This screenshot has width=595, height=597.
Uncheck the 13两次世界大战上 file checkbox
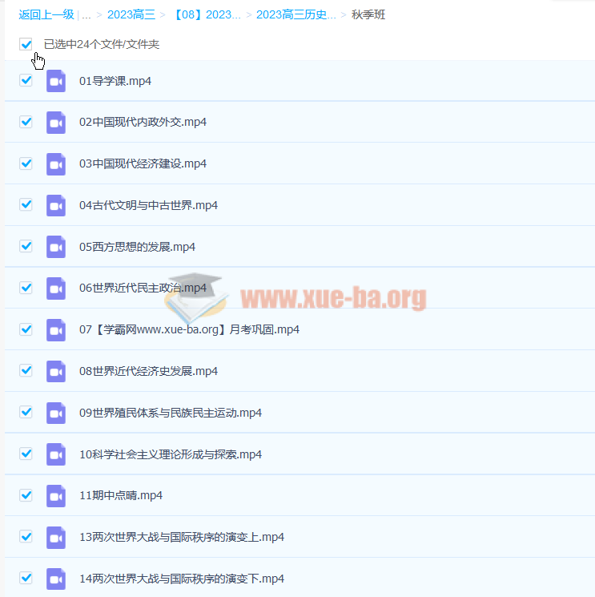click(x=26, y=536)
